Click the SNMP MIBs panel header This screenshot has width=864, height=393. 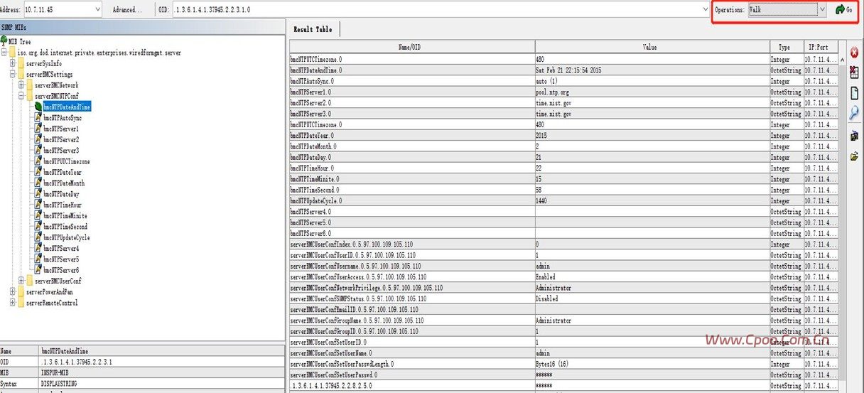point(142,26)
